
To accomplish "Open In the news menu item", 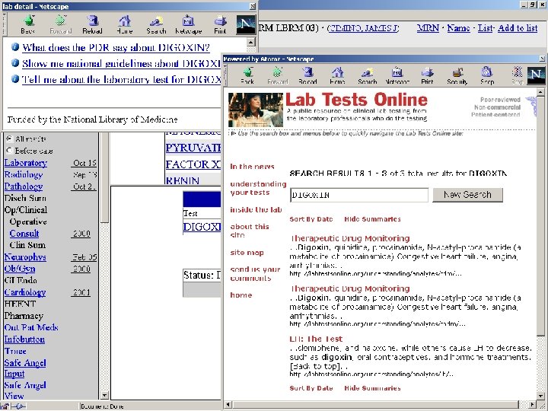I will click(x=252, y=167).
